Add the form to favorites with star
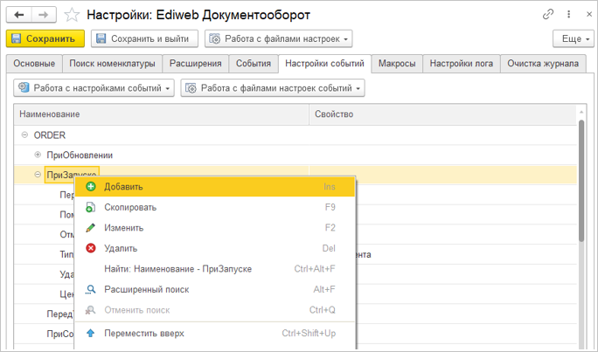 point(73,15)
